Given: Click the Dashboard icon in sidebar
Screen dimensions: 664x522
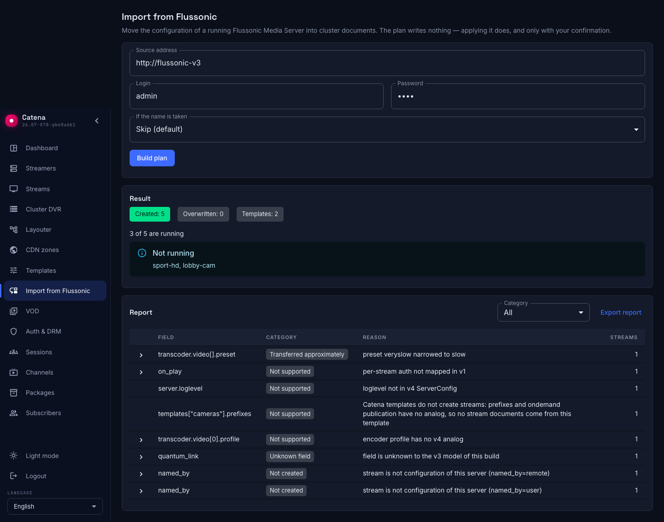Looking at the screenshot, I should pos(14,148).
